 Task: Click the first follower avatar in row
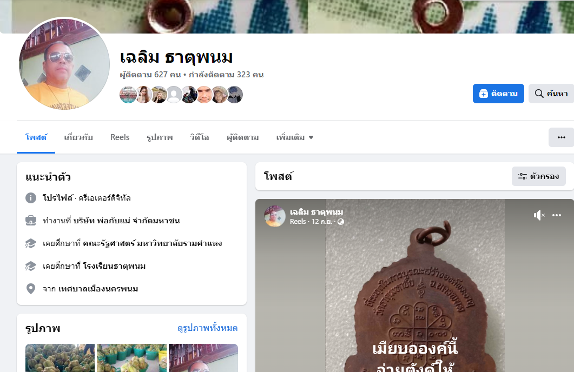128,95
